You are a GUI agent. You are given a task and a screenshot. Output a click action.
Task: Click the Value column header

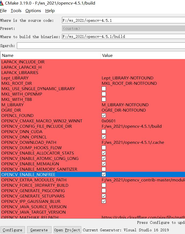click(143, 55)
